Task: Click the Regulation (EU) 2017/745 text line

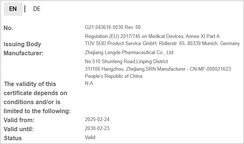Action: point(152,36)
